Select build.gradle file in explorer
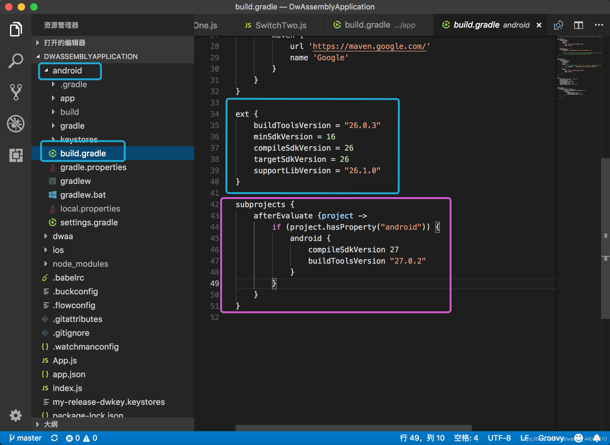 [x=113, y=153]
